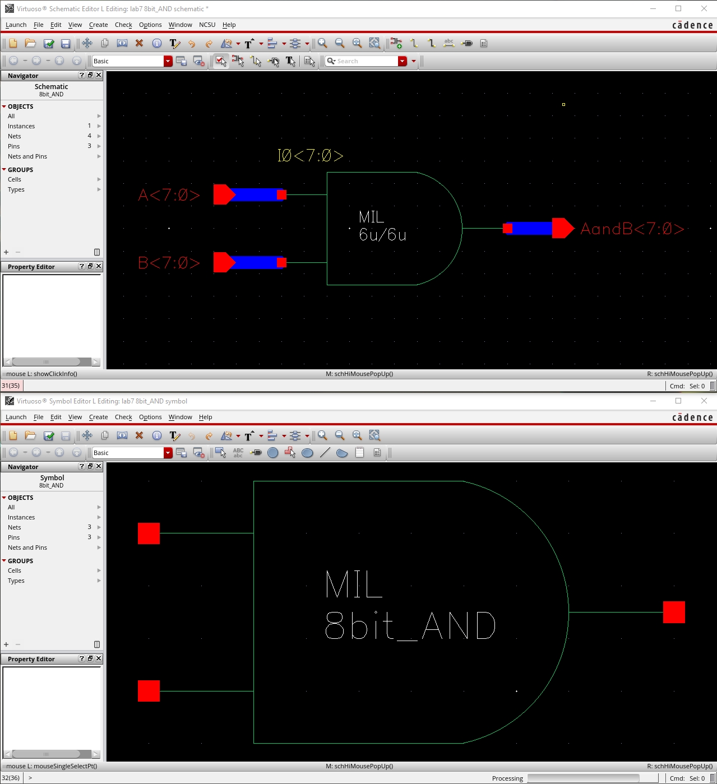Select the Create Pin tool in schematic toolbar

pos(467,43)
